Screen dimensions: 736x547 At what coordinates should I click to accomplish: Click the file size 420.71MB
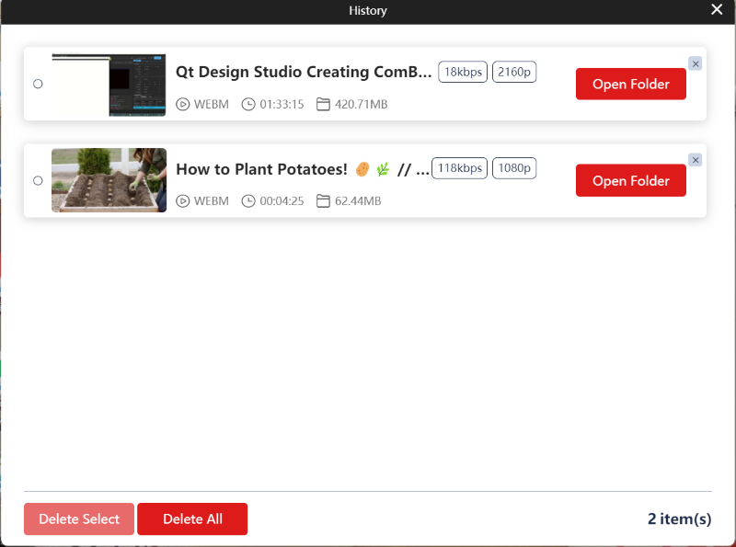pyautogui.click(x=361, y=104)
